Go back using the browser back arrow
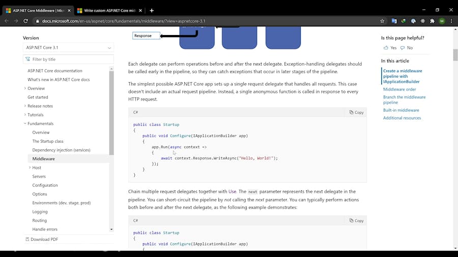Viewport: 458px width, 257px height. coord(7,21)
